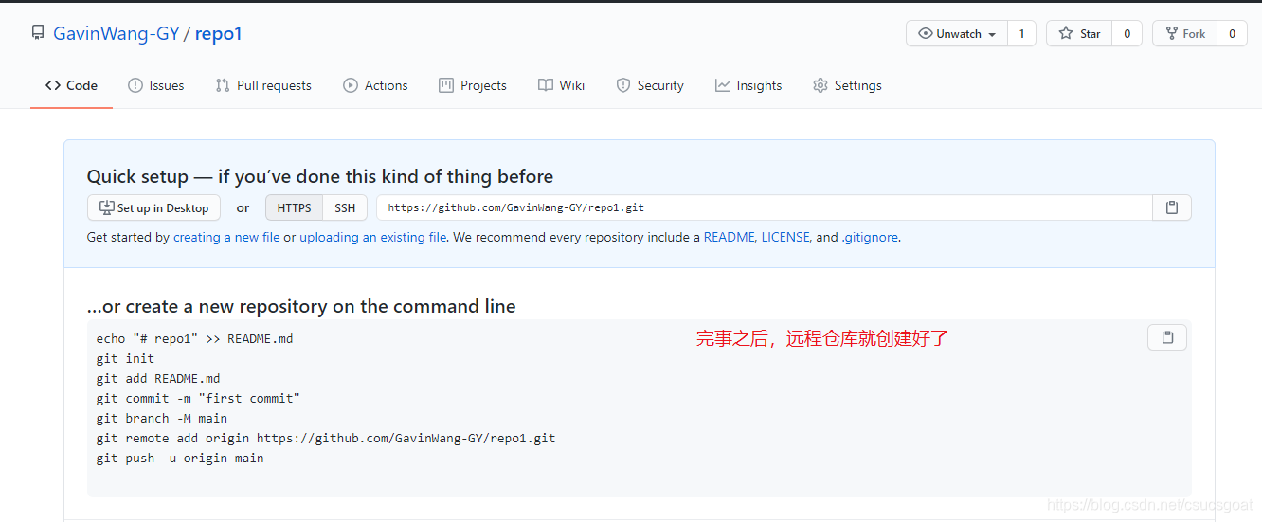Click the repository clone URL field
This screenshot has height=522, width=1262.
pyautogui.click(x=765, y=207)
